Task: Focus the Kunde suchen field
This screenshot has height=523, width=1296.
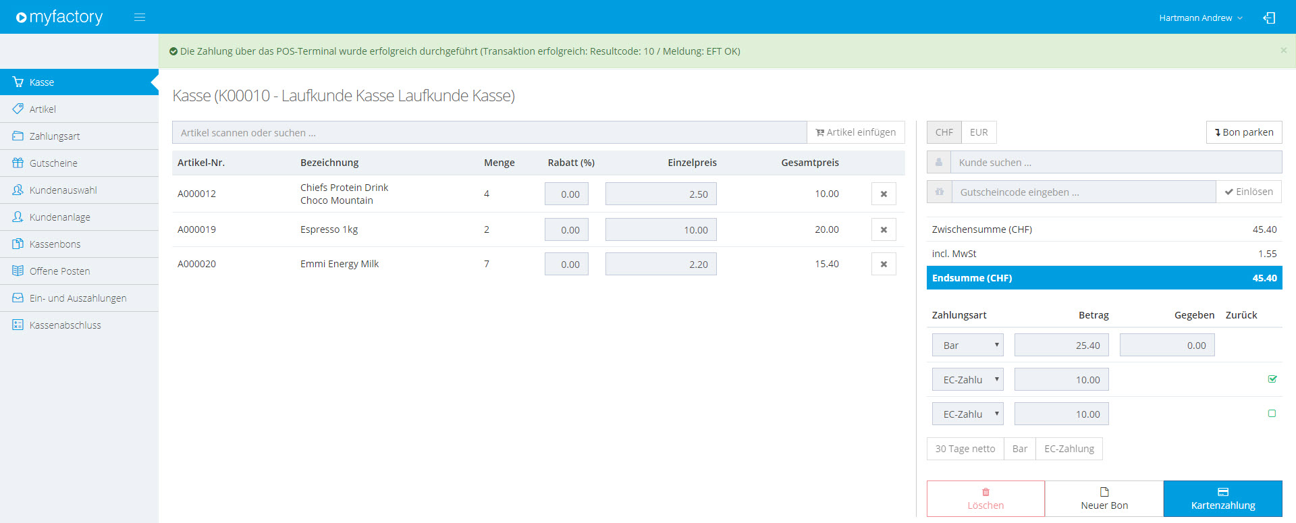Action: [x=1116, y=163]
